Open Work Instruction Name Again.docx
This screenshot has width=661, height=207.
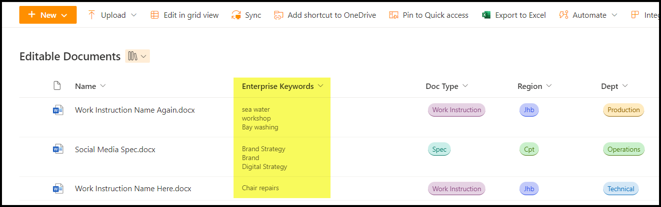point(135,110)
